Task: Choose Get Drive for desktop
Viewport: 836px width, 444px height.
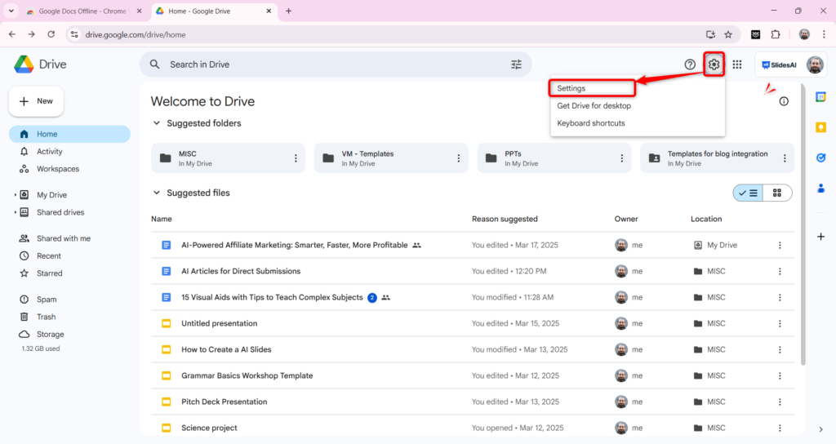Action: point(594,106)
